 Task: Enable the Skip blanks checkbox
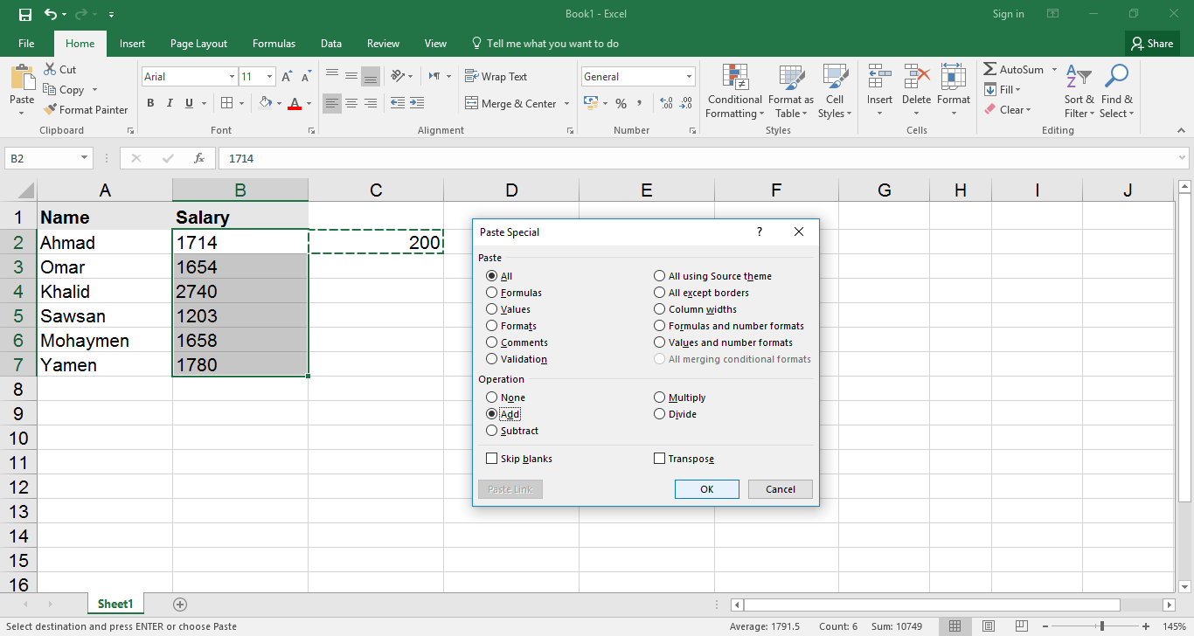click(x=491, y=459)
